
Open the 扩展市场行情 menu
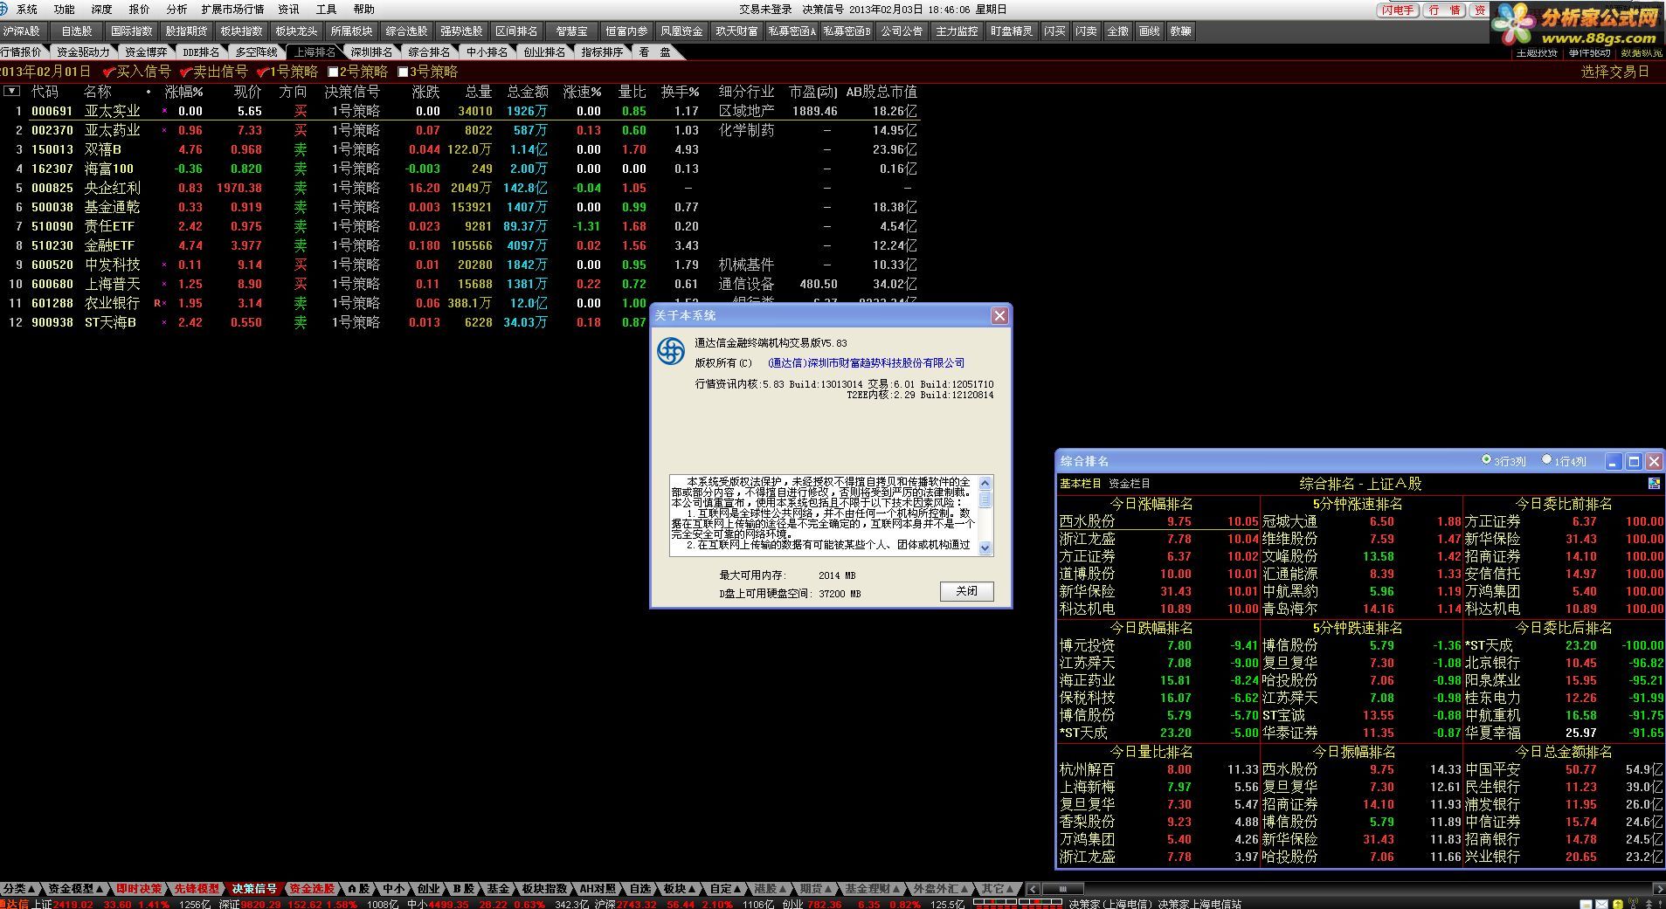click(232, 10)
